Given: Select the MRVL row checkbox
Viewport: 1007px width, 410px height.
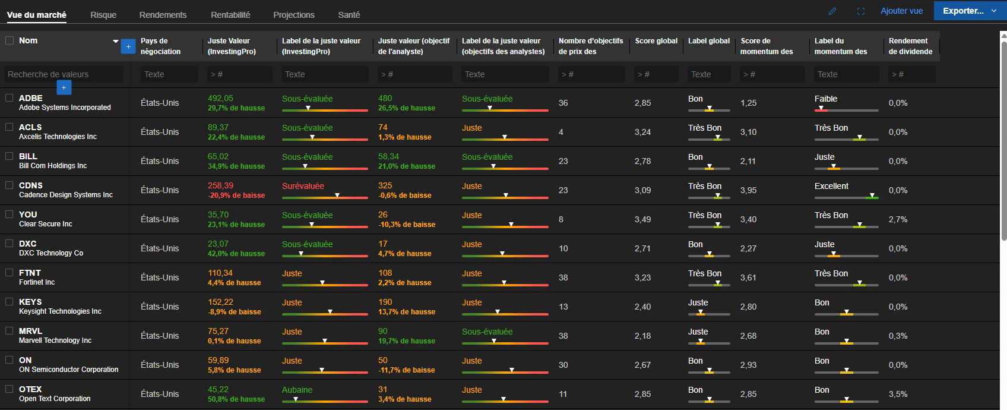Looking at the screenshot, I should click(9, 330).
